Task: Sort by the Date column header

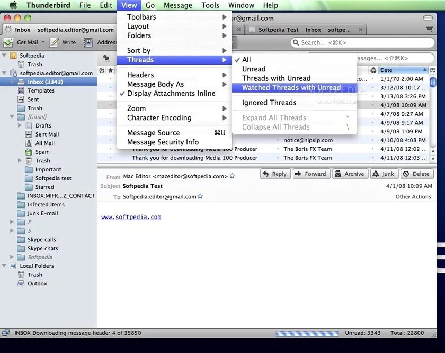Action: coord(403,70)
